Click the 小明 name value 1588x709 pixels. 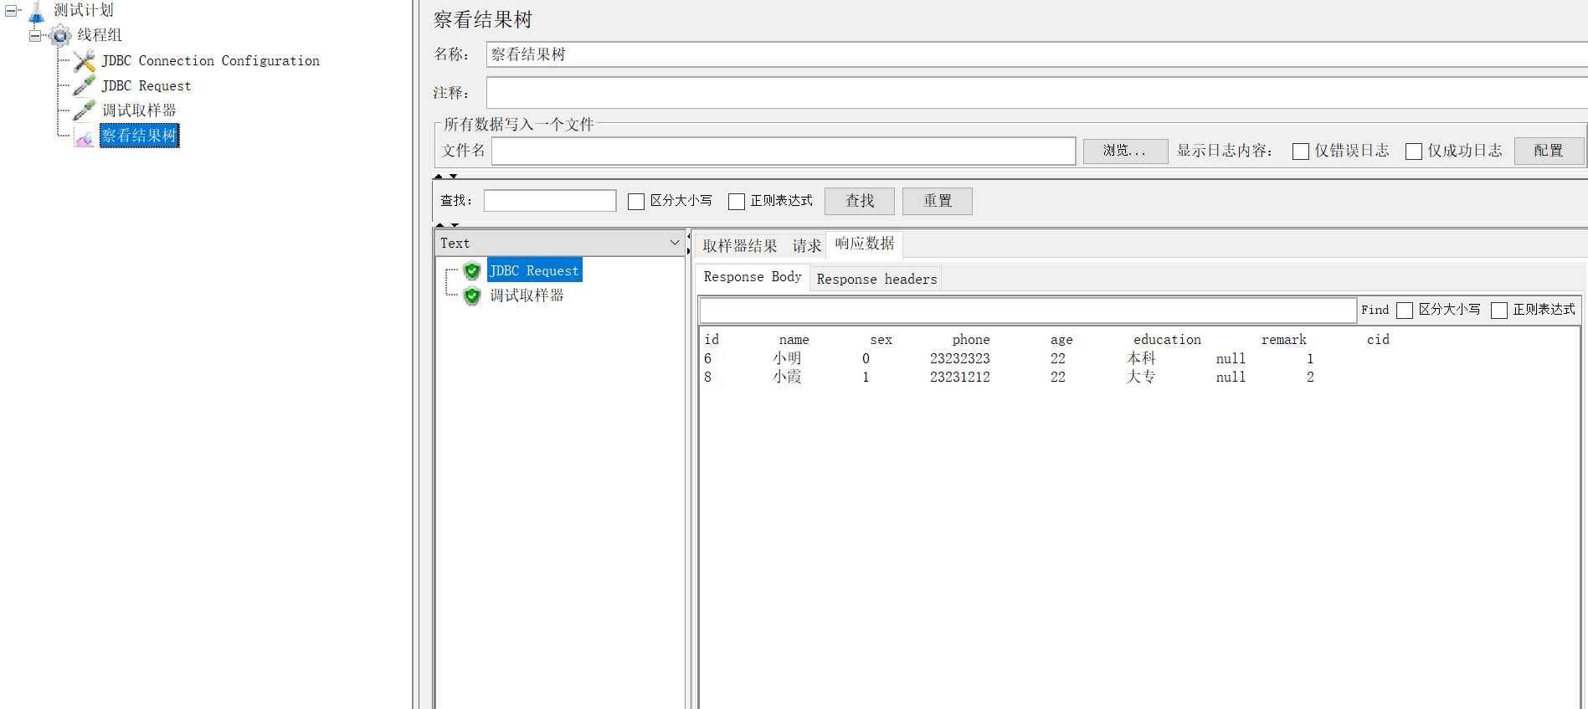787,358
